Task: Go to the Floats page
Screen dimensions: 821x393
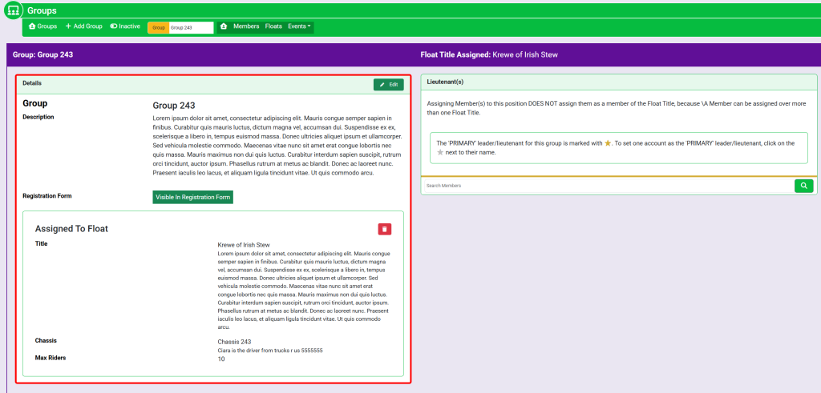Action: point(273,26)
